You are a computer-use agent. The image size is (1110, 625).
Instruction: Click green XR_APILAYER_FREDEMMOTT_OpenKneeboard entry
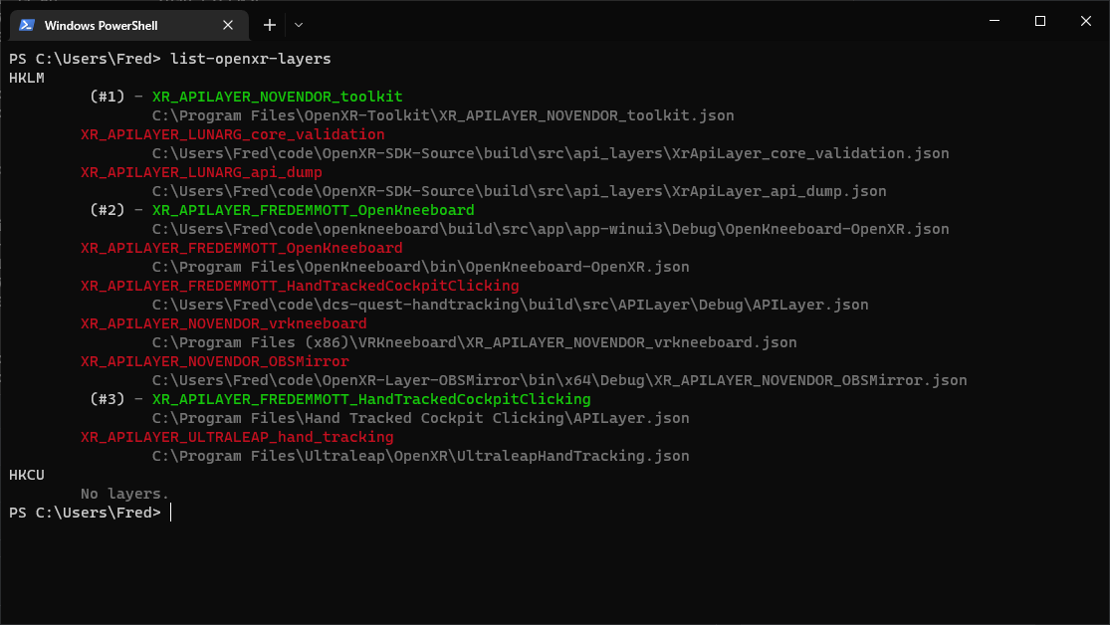(313, 210)
